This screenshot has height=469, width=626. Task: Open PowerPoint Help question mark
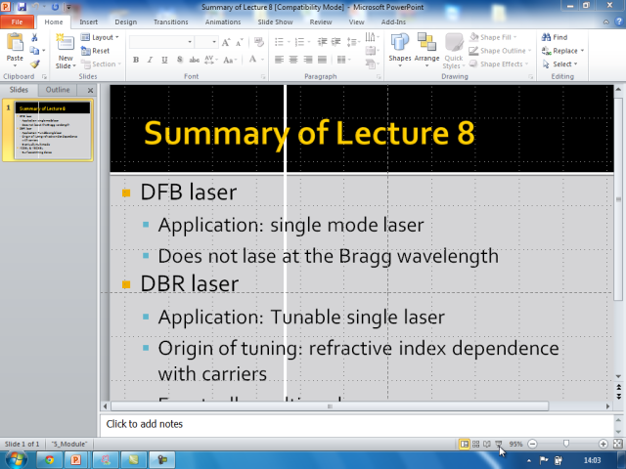(619, 21)
